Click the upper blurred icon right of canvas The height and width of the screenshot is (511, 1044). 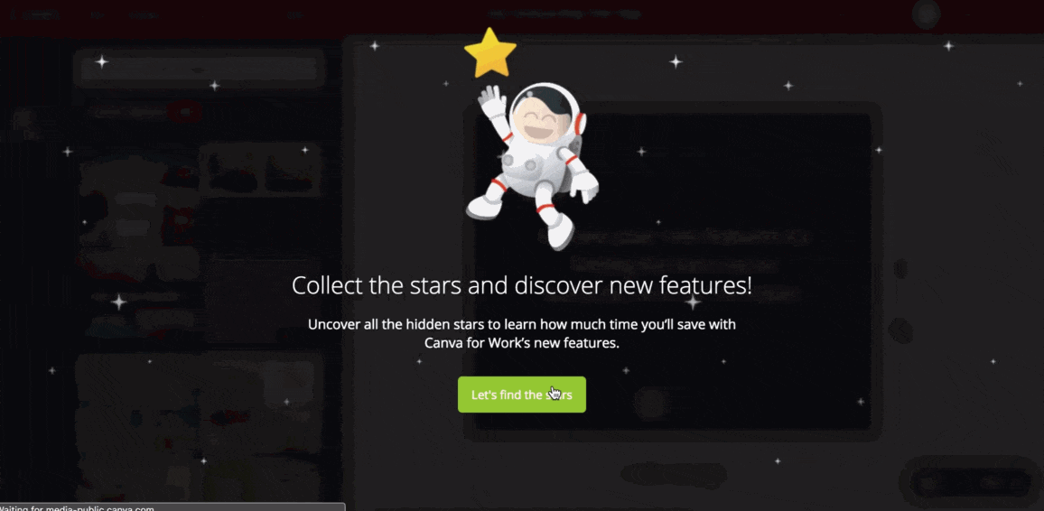tap(900, 269)
